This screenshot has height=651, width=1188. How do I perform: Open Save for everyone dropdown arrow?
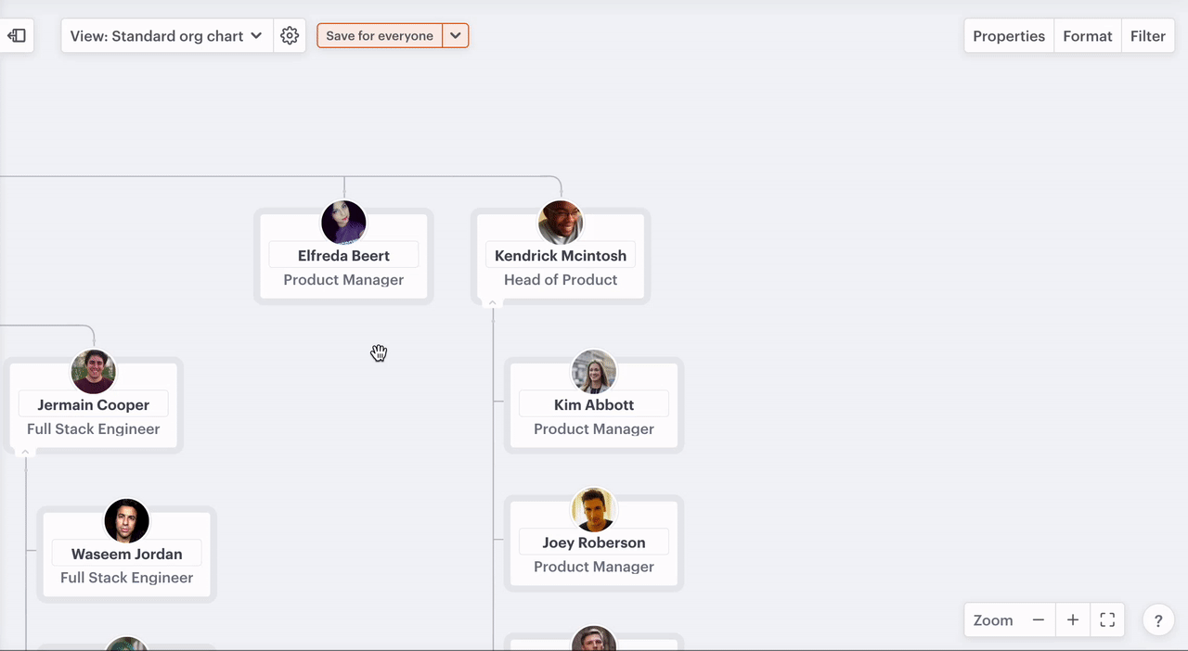(456, 36)
